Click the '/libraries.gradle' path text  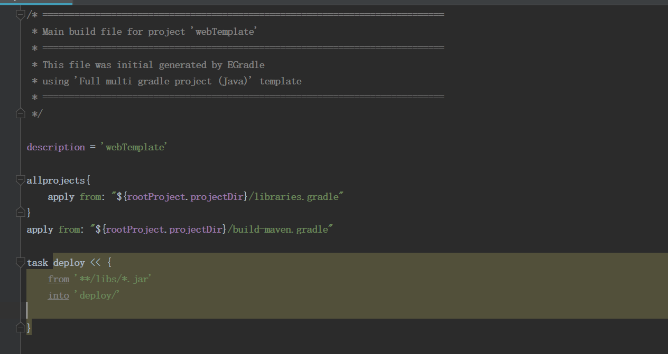pos(294,197)
